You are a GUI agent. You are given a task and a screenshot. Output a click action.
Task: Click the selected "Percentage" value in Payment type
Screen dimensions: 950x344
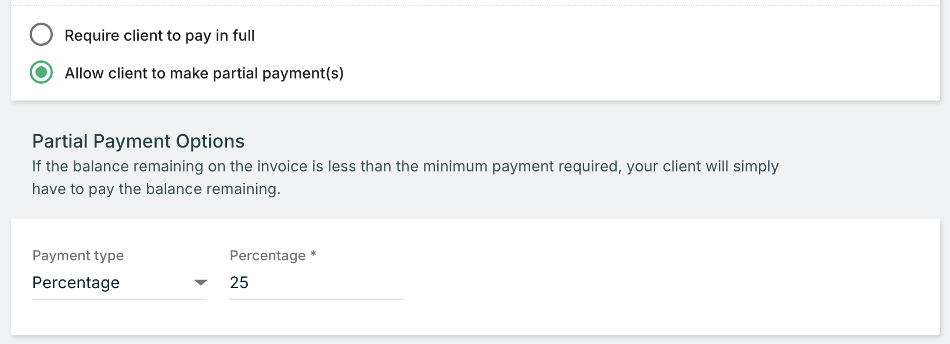[76, 283]
